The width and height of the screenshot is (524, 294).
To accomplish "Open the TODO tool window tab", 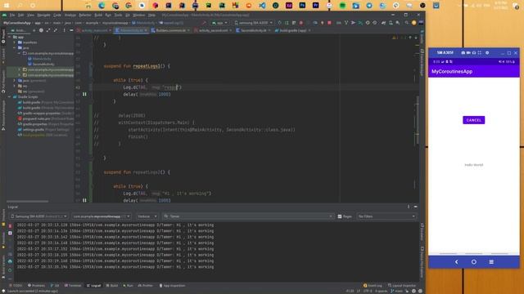I will tap(16, 286).
